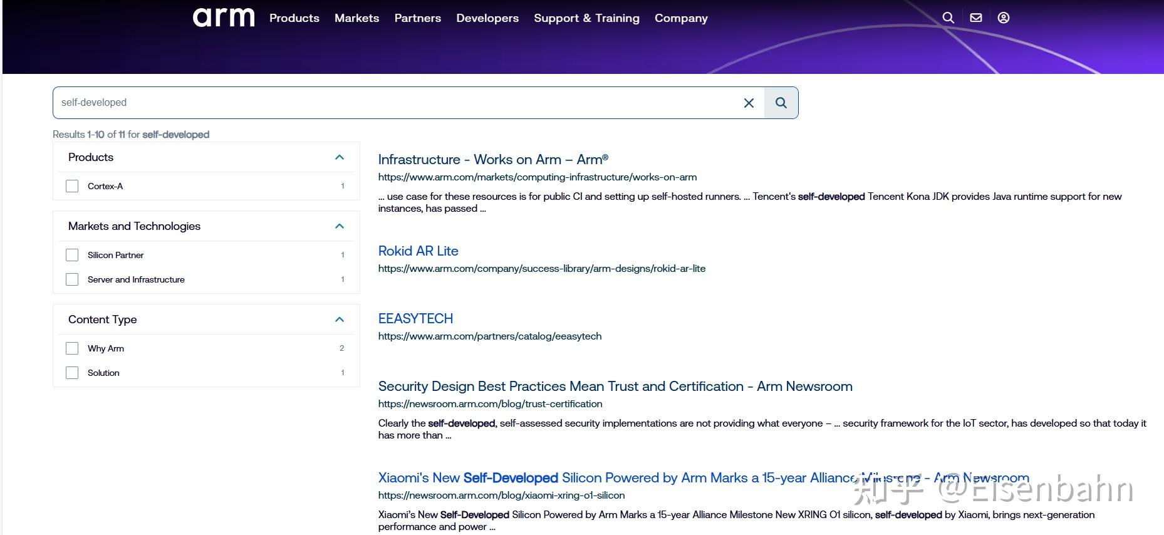This screenshot has width=1164, height=535.
Task: Open the Rokid AR Lite result
Action: click(x=418, y=251)
